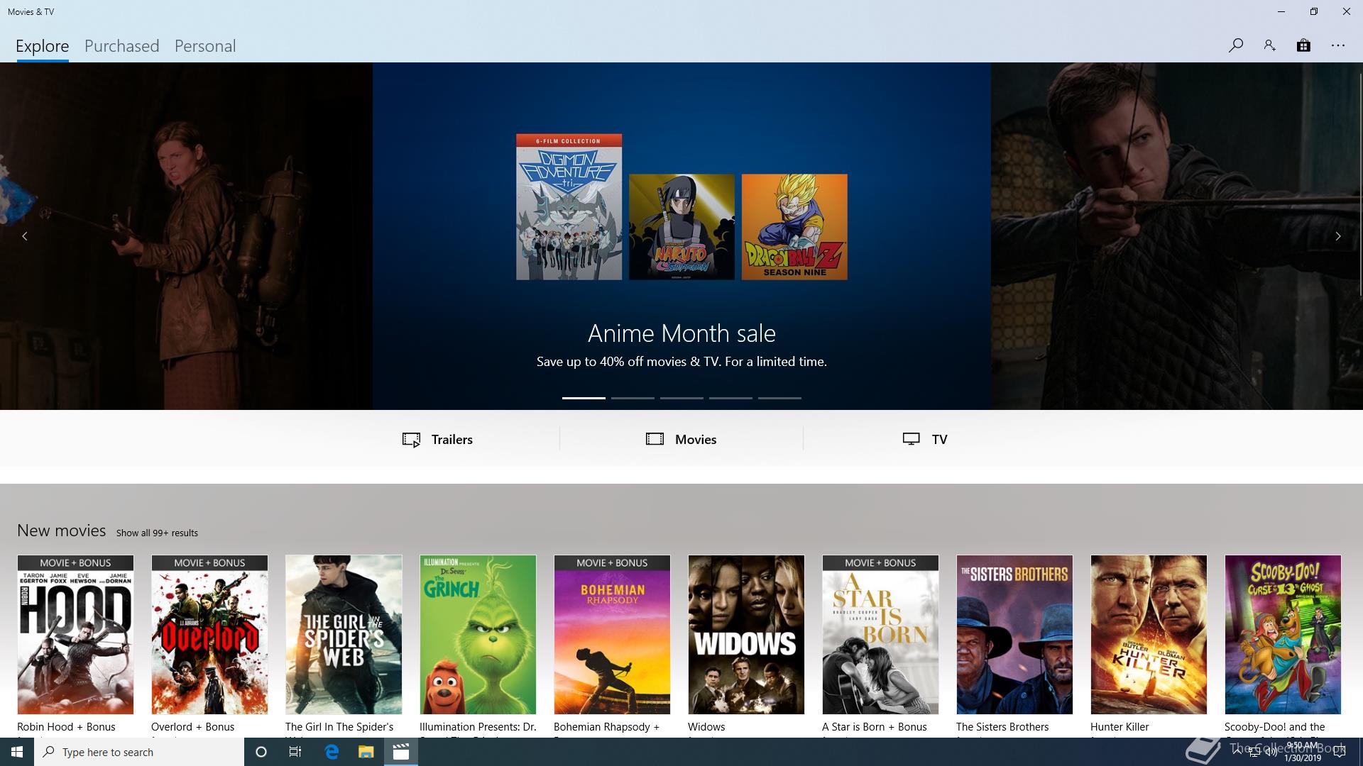Go to next carousel slide arrow

1338,236
